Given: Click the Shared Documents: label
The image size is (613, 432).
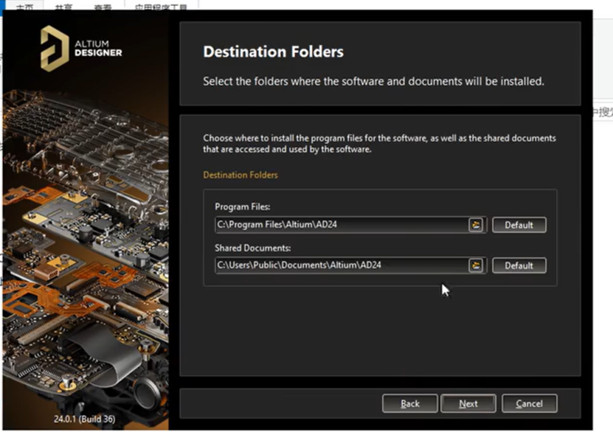Looking at the screenshot, I should (252, 248).
